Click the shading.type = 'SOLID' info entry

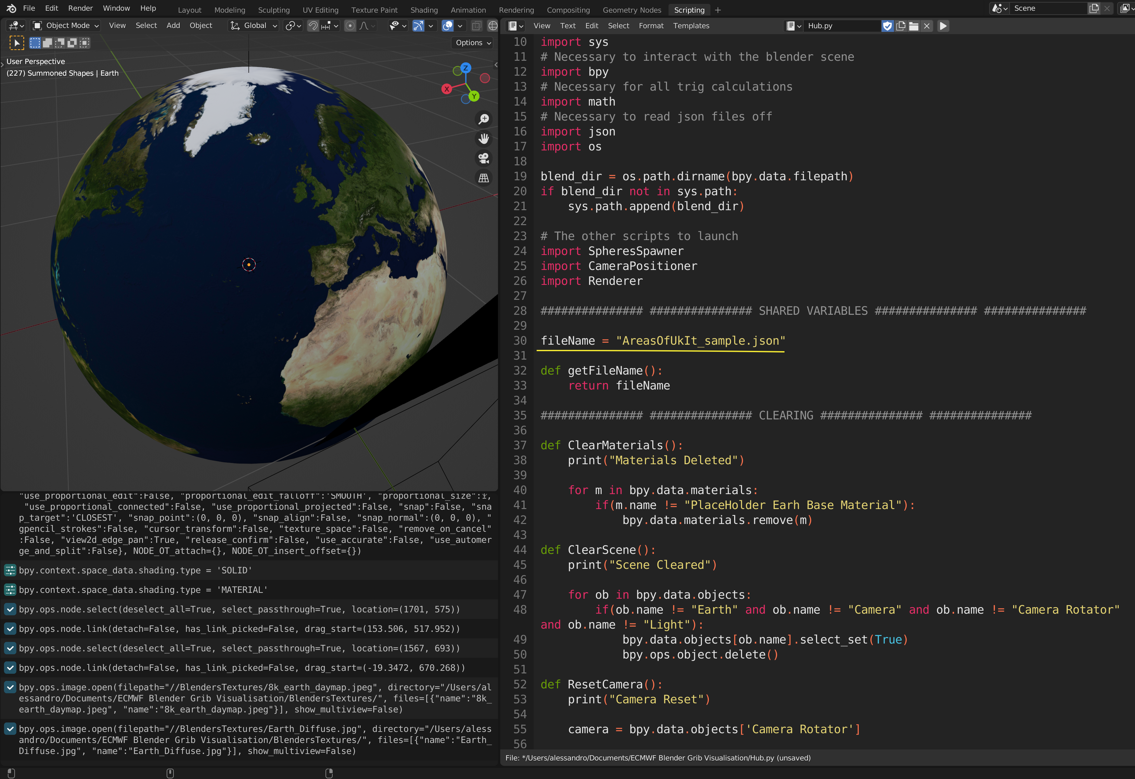click(x=249, y=570)
